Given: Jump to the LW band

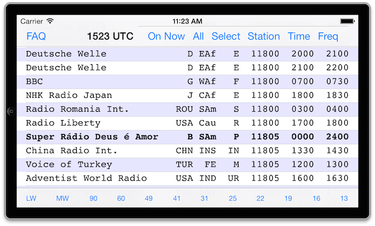Looking at the screenshot, I should [x=31, y=198].
